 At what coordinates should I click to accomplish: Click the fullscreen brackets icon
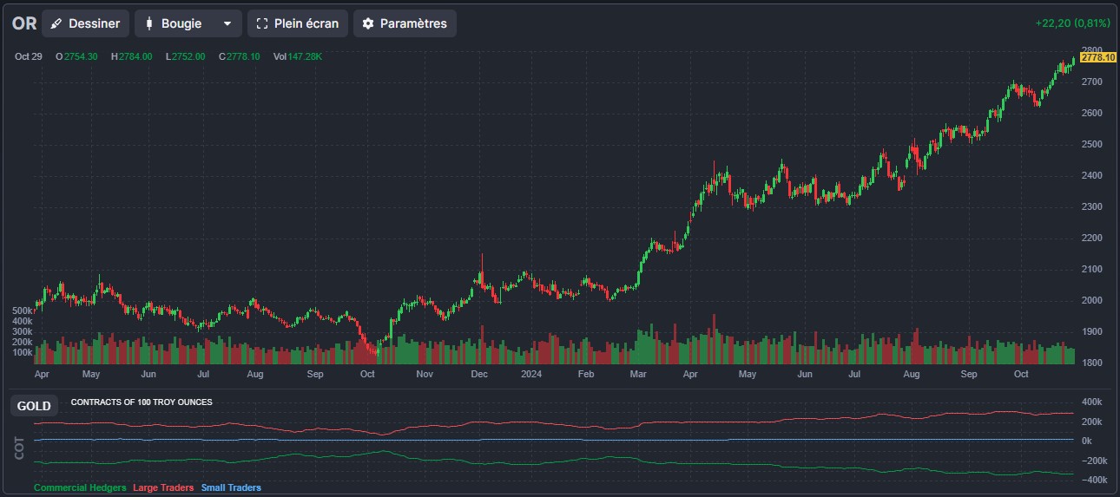tap(262, 23)
